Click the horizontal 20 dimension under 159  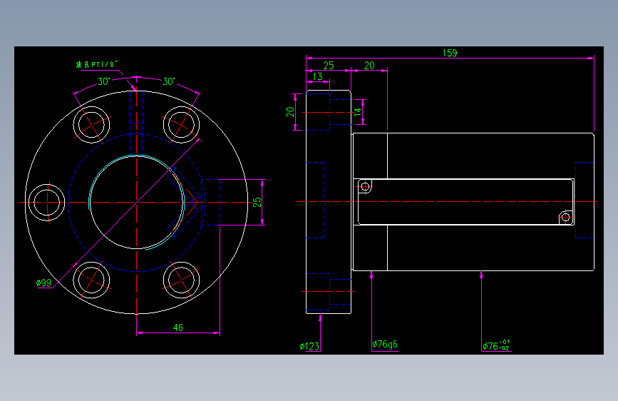coord(369,66)
